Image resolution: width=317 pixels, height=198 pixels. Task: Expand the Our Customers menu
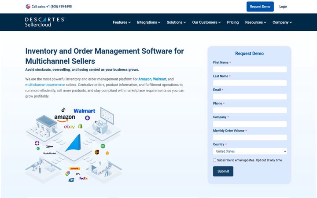[206, 22]
